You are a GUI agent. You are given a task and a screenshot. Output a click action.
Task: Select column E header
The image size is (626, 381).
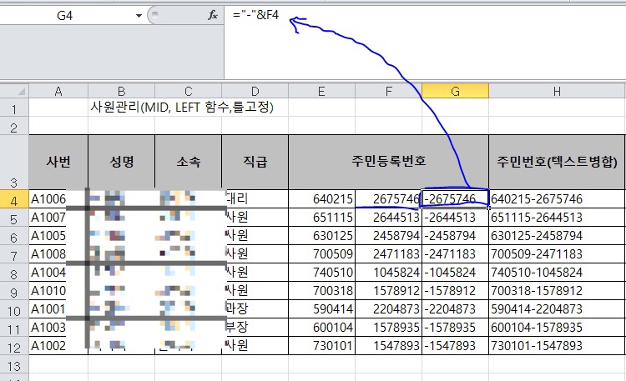tap(321, 92)
